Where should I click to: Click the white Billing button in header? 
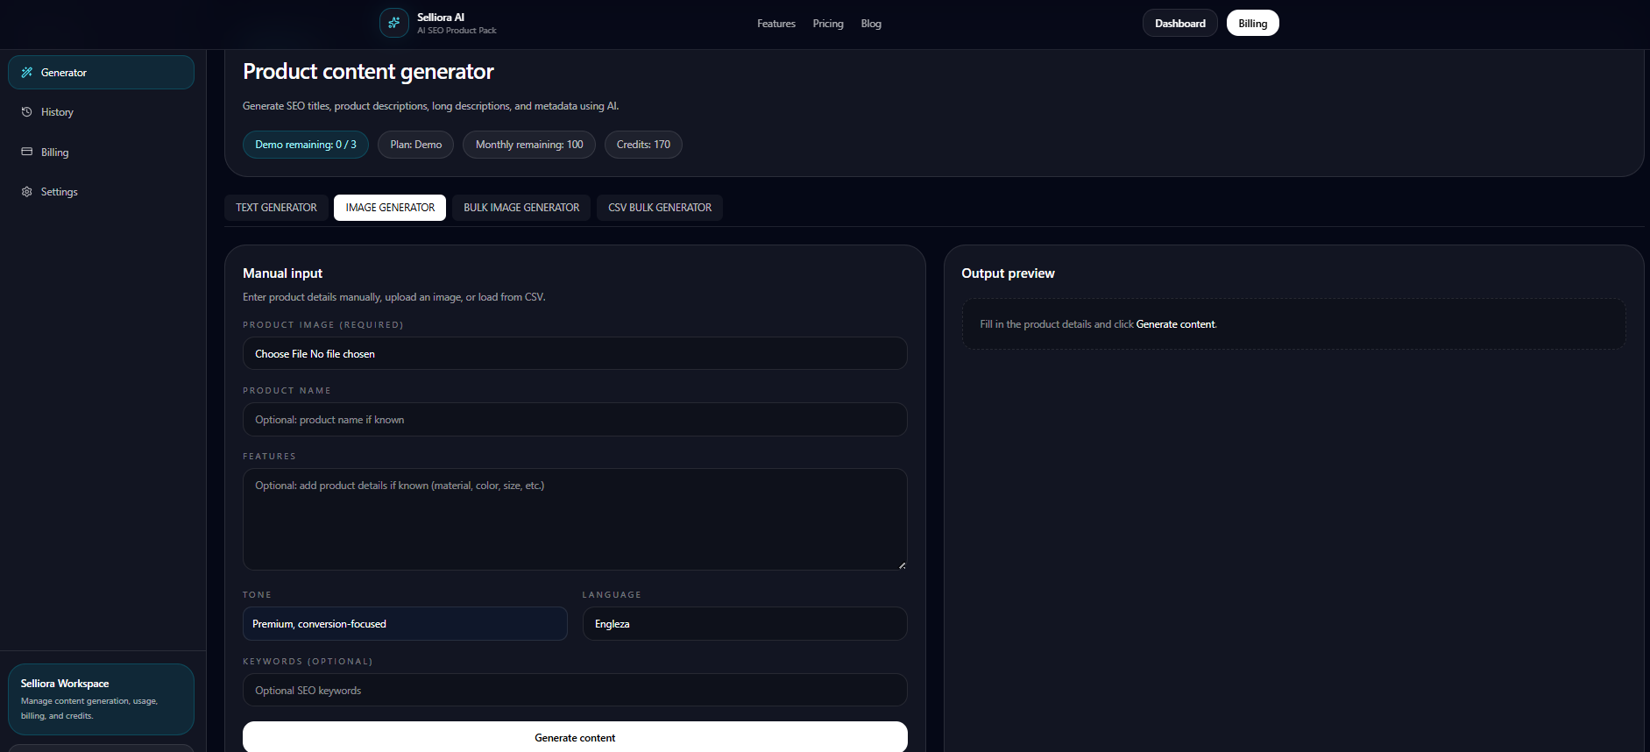point(1253,24)
